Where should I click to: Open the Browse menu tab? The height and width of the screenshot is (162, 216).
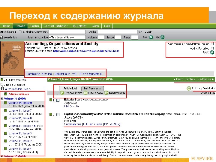pos(20,26)
